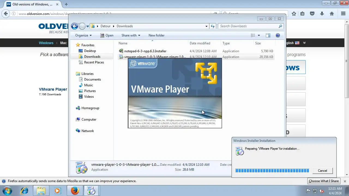This screenshot has width=349, height=196.
Task: Launch Internet Explorer from taskbar
Action: [x=25, y=191]
